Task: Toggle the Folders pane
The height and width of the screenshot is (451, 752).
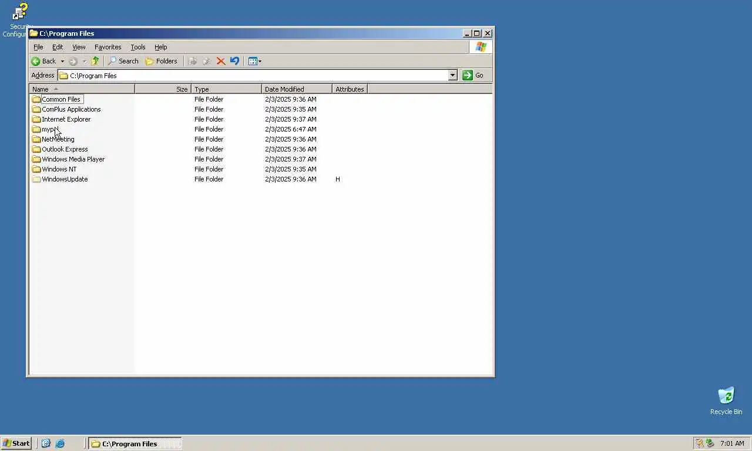Action: pos(162,61)
